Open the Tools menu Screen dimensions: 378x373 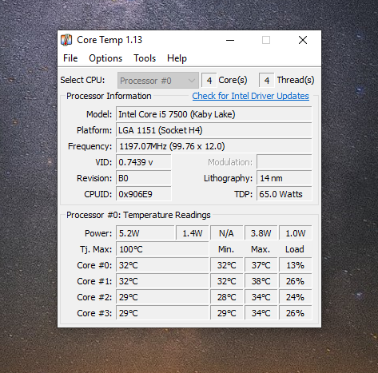coord(145,58)
